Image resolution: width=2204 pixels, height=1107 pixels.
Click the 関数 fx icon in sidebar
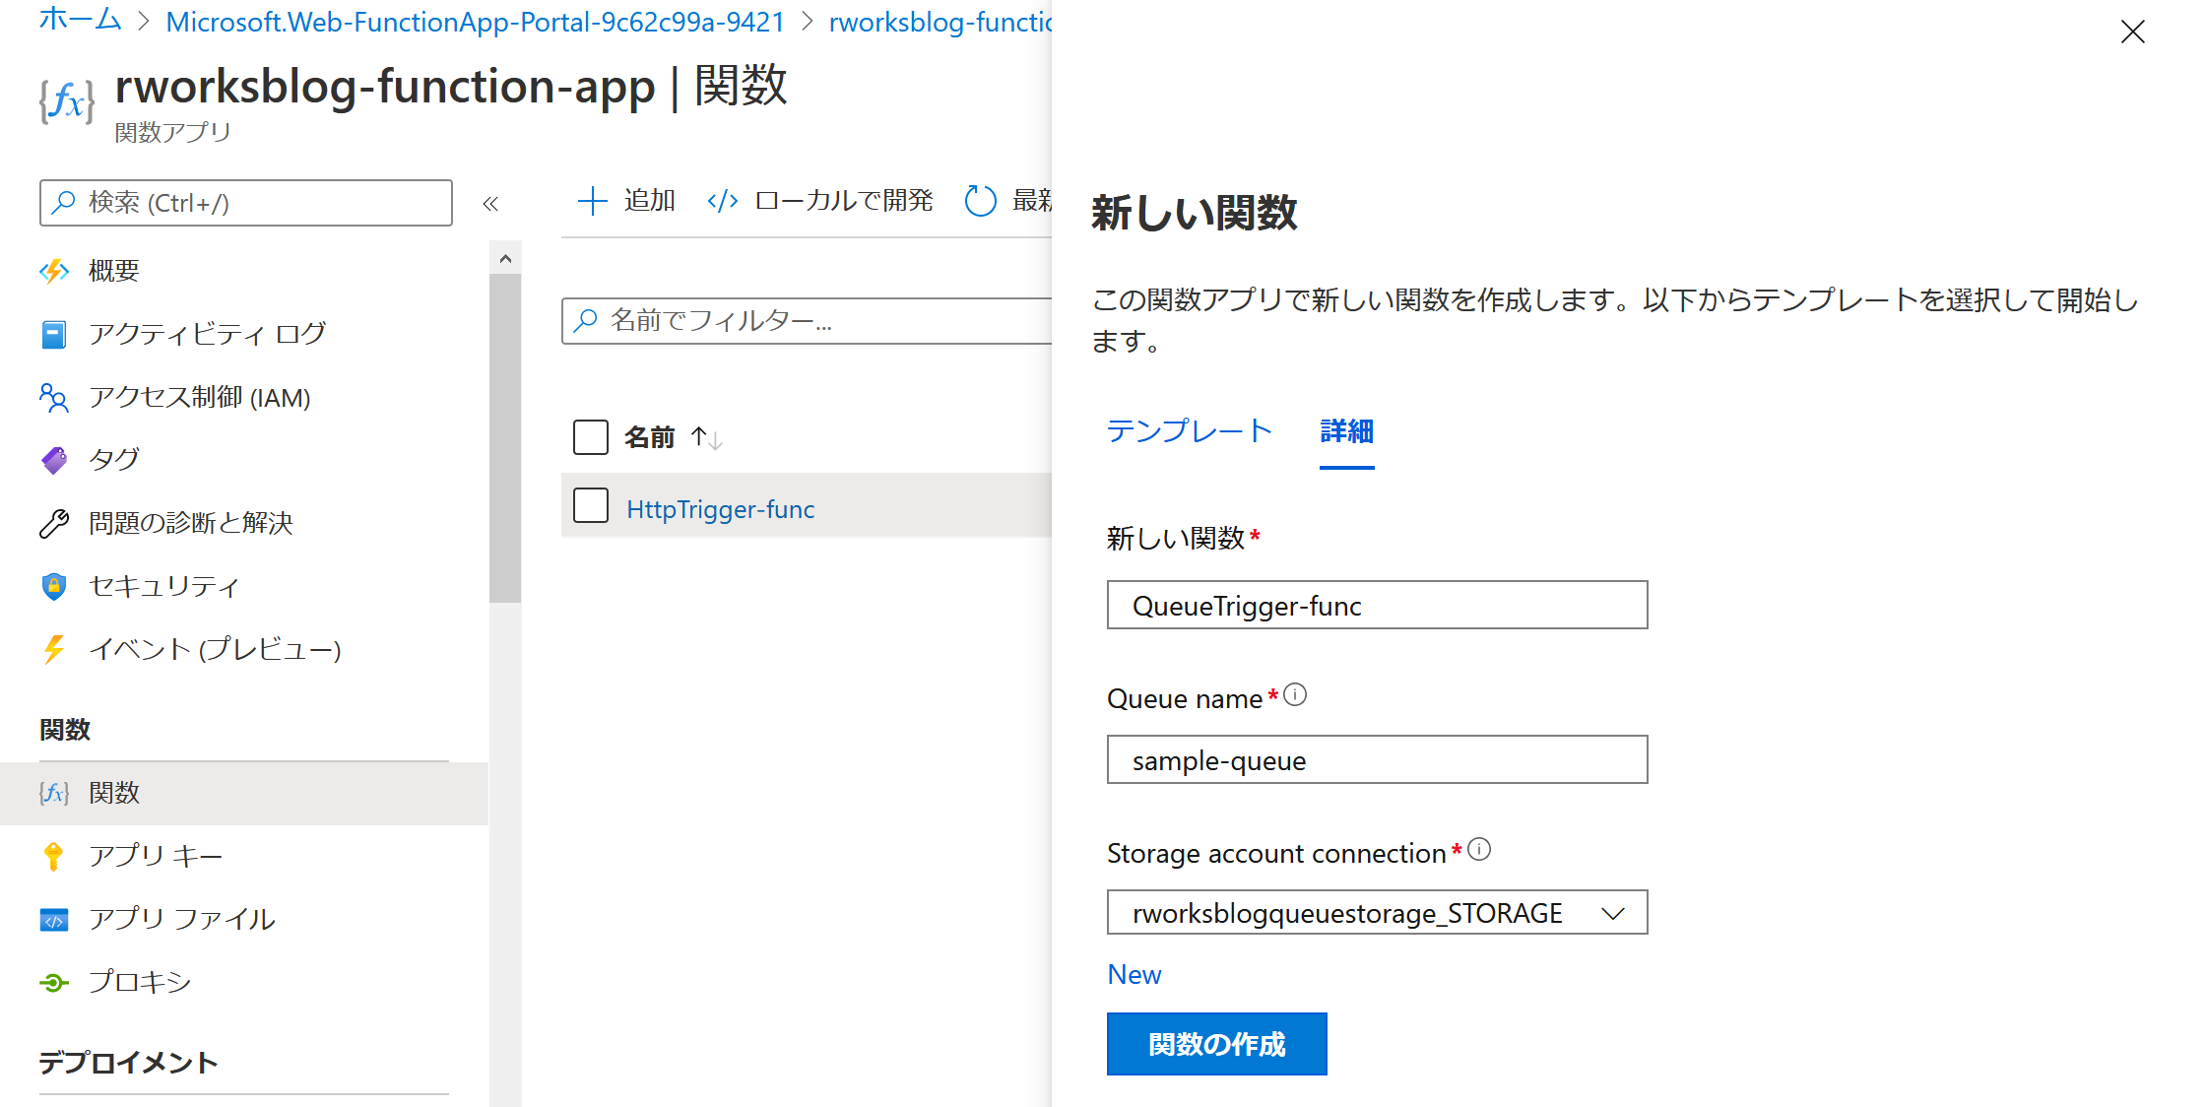point(54,793)
